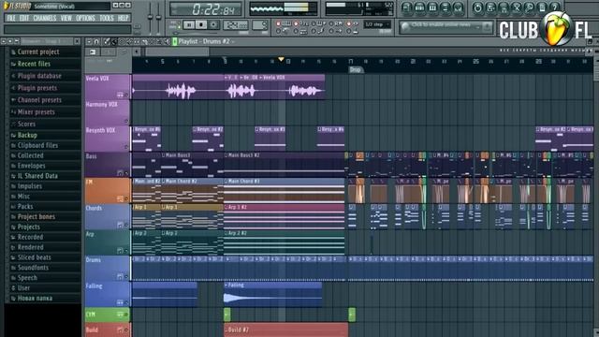Open the Piano Roll shortcut icon
The image size is (599, 337).
[x=432, y=7]
